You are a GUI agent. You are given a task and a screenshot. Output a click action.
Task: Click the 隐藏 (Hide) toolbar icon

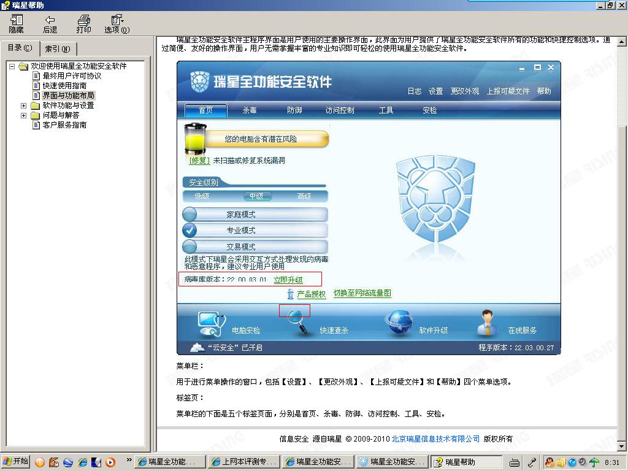(x=17, y=24)
